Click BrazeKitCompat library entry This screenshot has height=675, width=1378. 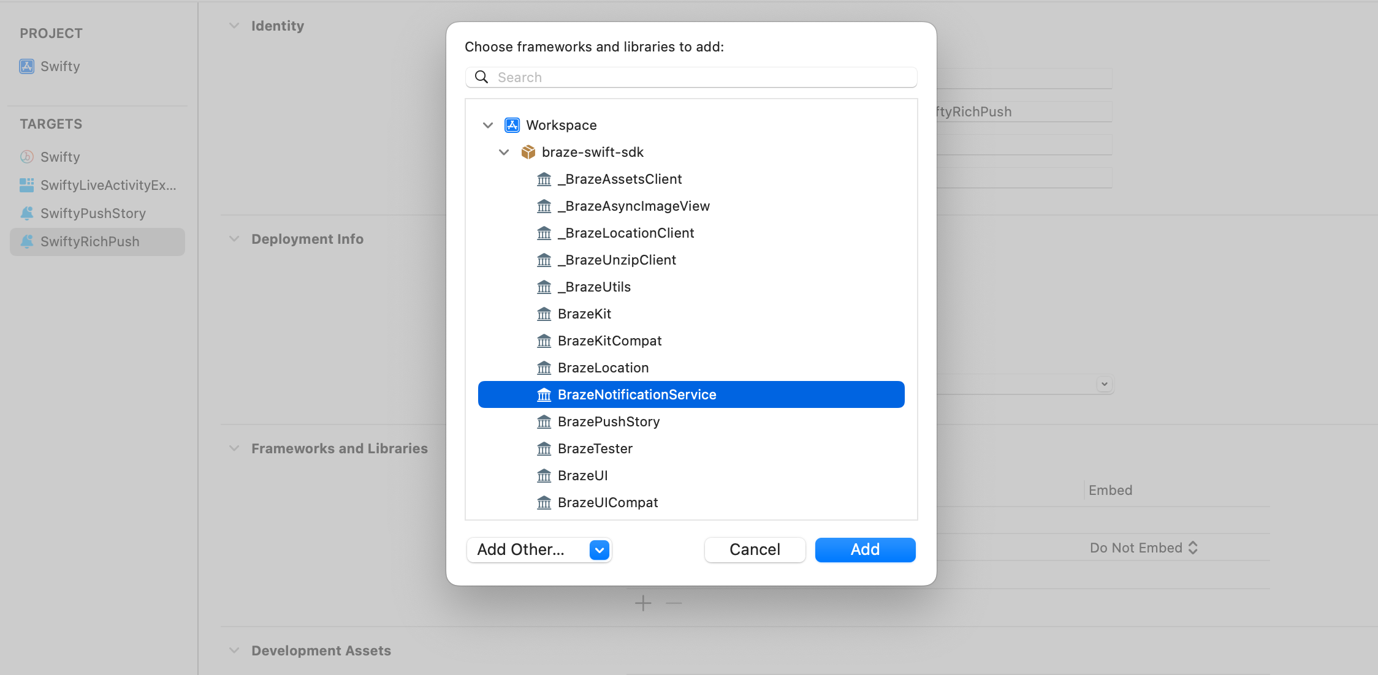click(608, 341)
